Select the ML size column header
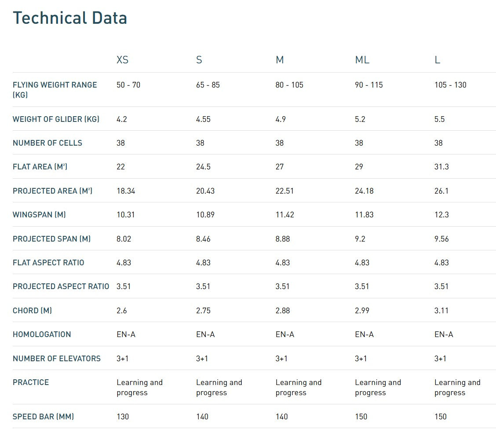The width and height of the screenshot is (496, 429). coord(362,60)
